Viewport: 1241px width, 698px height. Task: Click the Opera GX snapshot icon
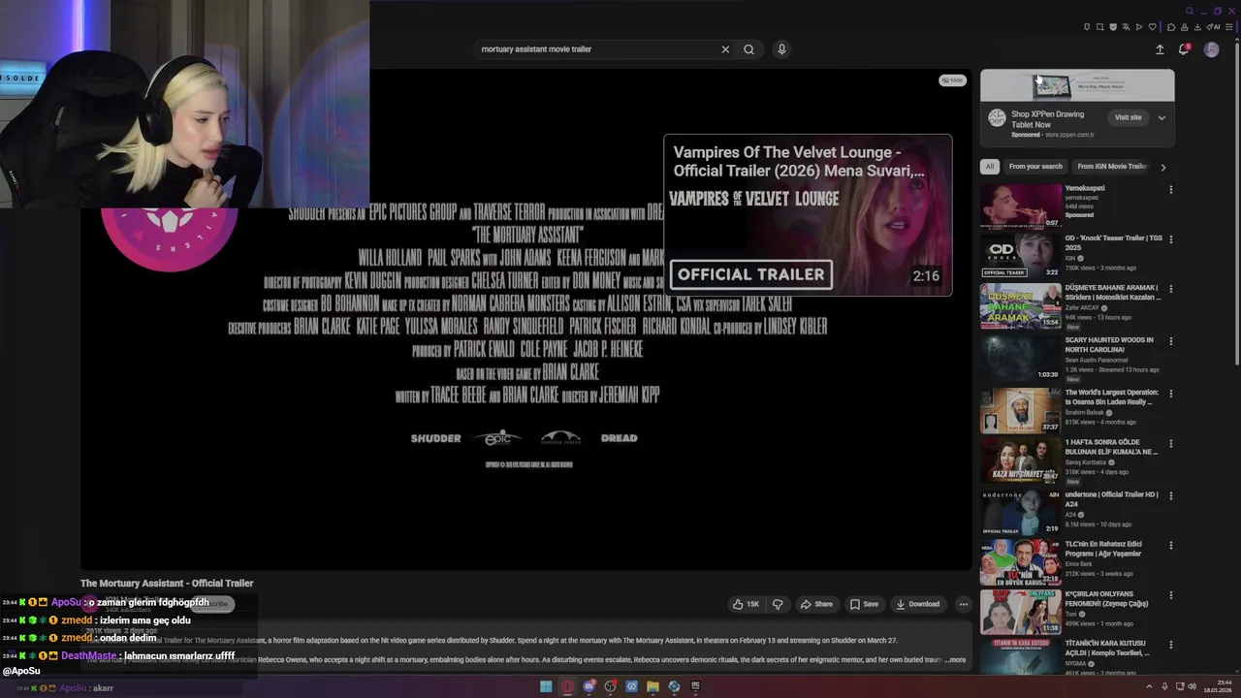tap(1099, 27)
